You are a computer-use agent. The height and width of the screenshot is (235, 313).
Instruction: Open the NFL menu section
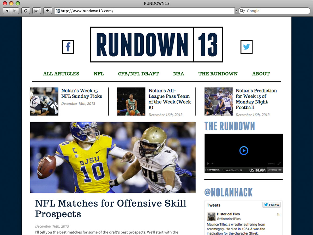[x=99, y=74]
